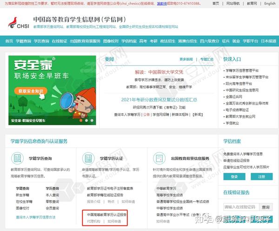The height and width of the screenshot is (231, 279).
Task: Open 教育部大学生就业网 quick link
Action: [x=240, y=116]
